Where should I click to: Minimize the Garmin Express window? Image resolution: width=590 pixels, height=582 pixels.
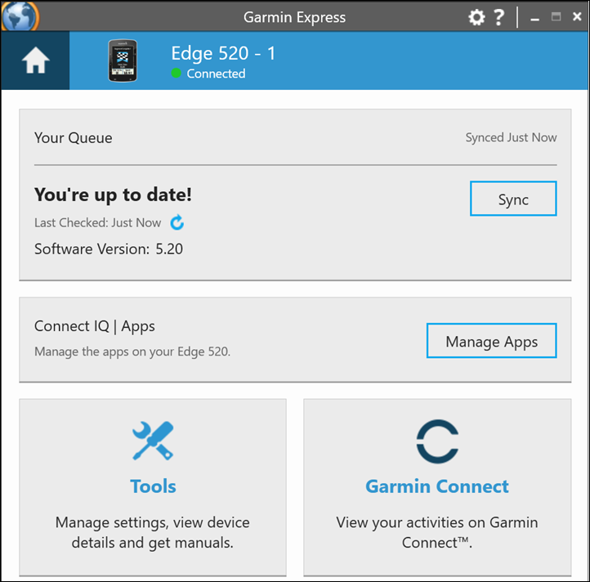[534, 18]
